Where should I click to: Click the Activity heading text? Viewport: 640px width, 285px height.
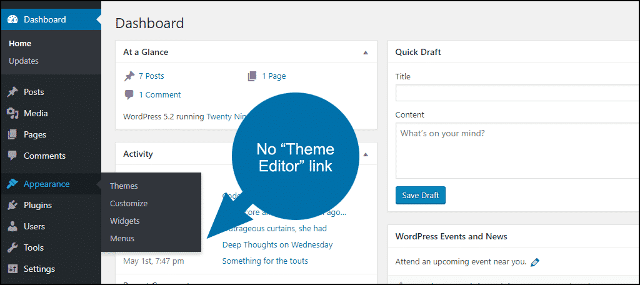138,154
